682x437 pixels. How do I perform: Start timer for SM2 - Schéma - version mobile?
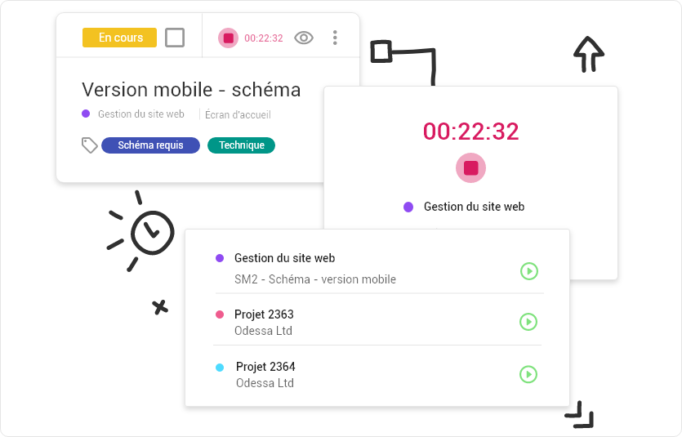[x=529, y=271]
